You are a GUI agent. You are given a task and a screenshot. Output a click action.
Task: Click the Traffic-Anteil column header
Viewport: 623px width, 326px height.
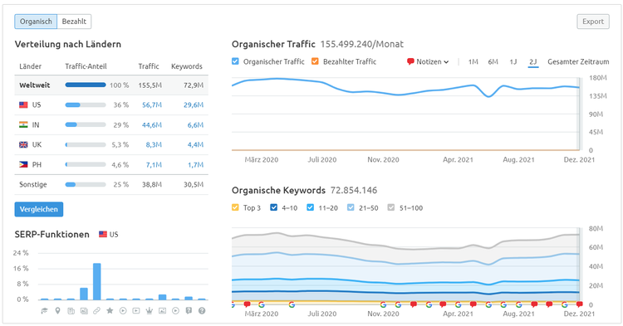point(86,66)
